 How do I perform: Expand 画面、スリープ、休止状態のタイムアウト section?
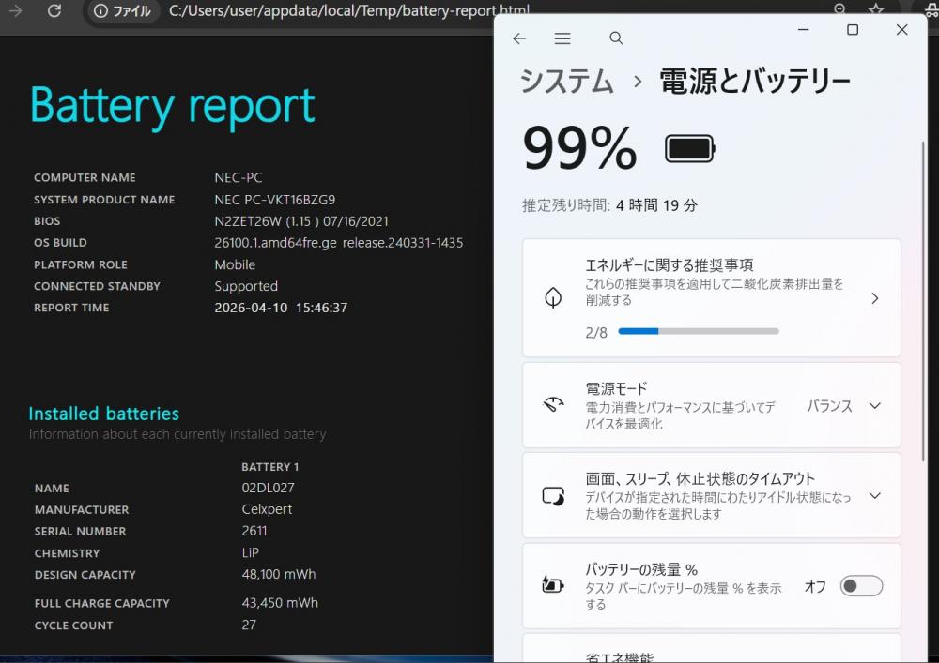(x=874, y=496)
